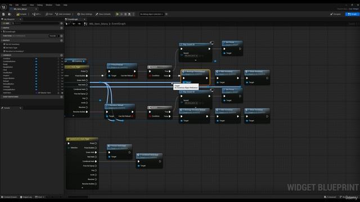Open the Window menu
The image size is (360, 202).
(x=49, y=5)
